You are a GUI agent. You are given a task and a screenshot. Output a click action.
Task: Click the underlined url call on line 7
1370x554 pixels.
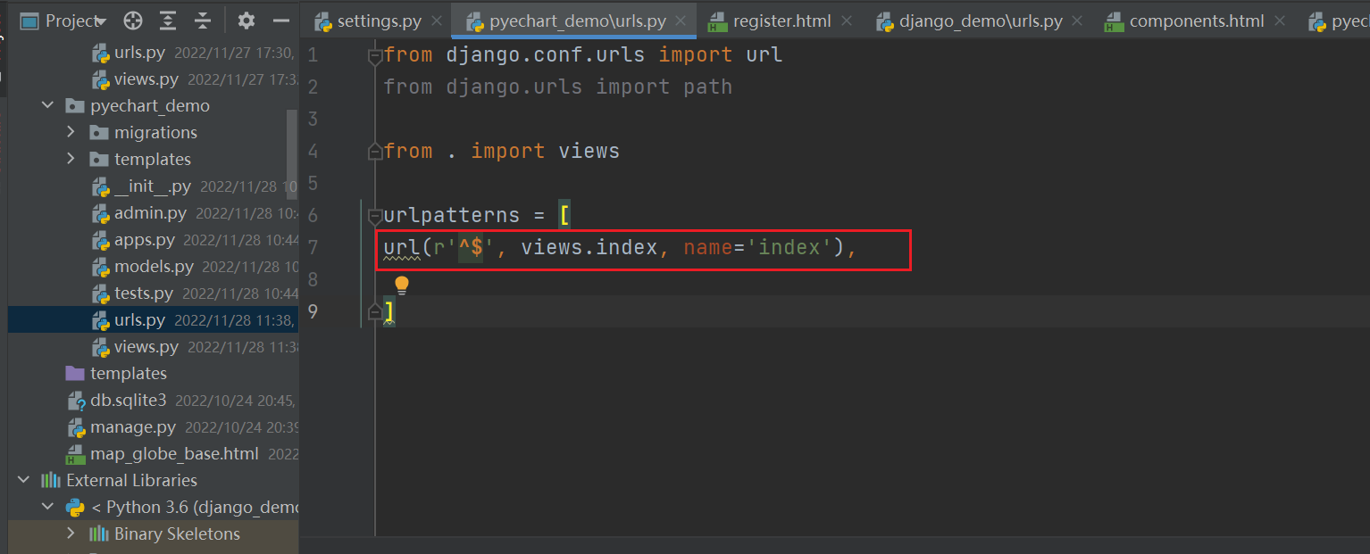[x=402, y=247]
